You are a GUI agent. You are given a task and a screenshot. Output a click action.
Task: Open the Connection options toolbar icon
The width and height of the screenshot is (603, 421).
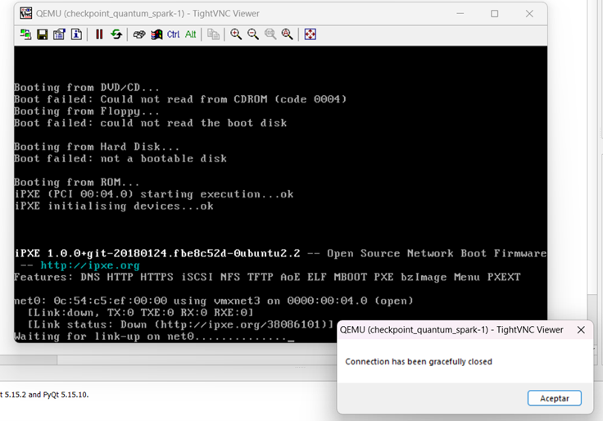tap(59, 34)
